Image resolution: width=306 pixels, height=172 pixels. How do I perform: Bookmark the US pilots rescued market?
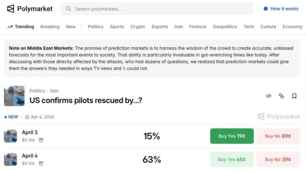pos(295,96)
